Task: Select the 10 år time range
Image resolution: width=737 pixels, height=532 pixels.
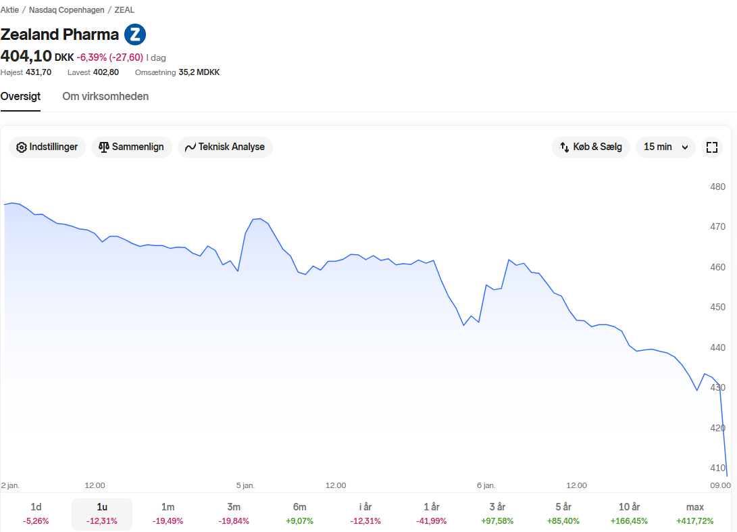Action: click(x=629, y=514)
